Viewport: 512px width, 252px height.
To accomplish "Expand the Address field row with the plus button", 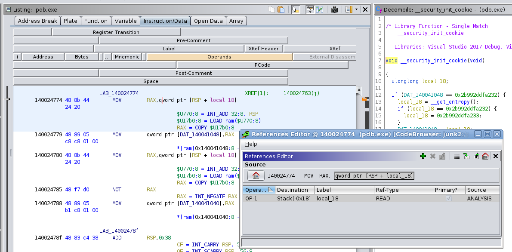I will pyautogui.click(x=17, y=56).
